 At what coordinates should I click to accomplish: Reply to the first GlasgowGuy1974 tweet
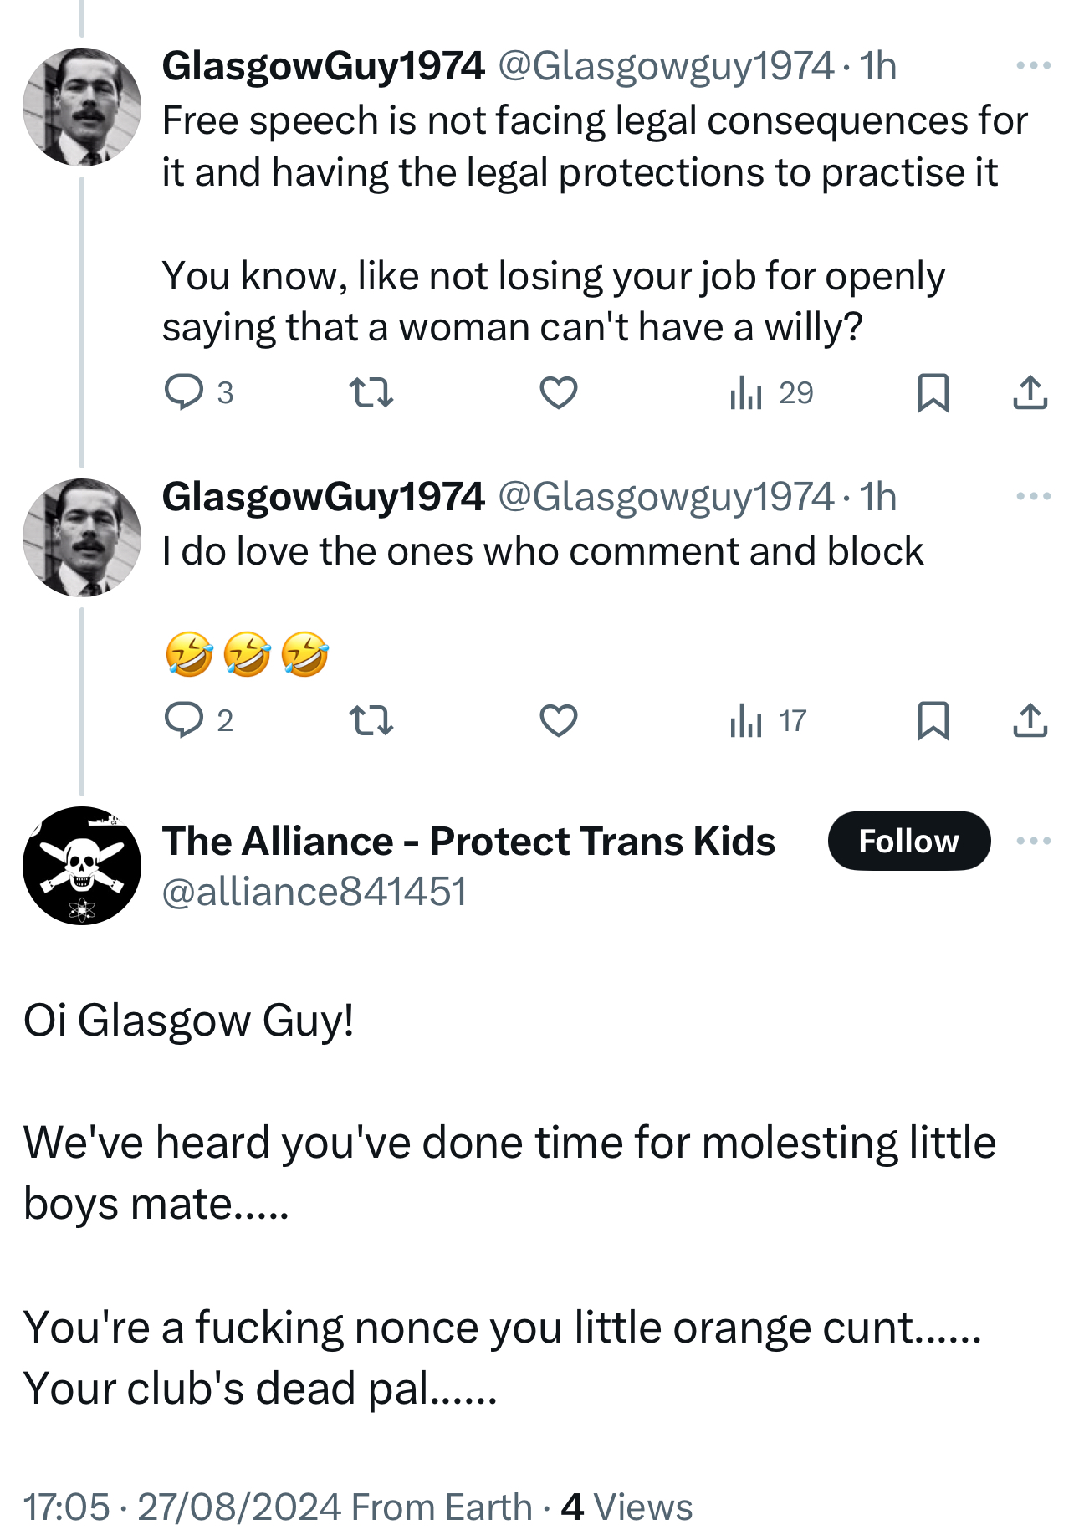click(x=183, y=392)
